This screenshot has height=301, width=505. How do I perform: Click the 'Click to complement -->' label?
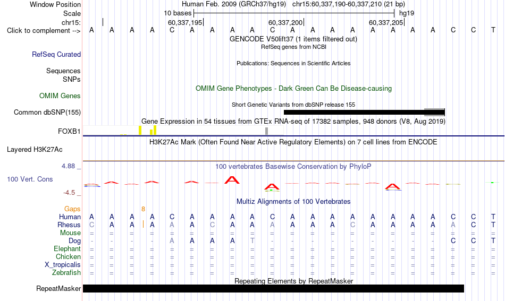[44, 31]
